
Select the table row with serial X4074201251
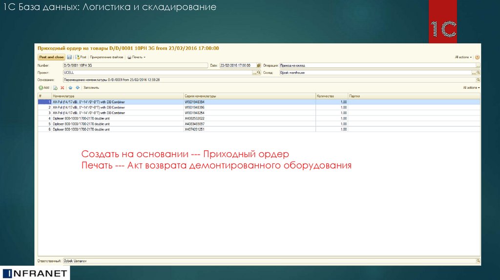[194, 129]
